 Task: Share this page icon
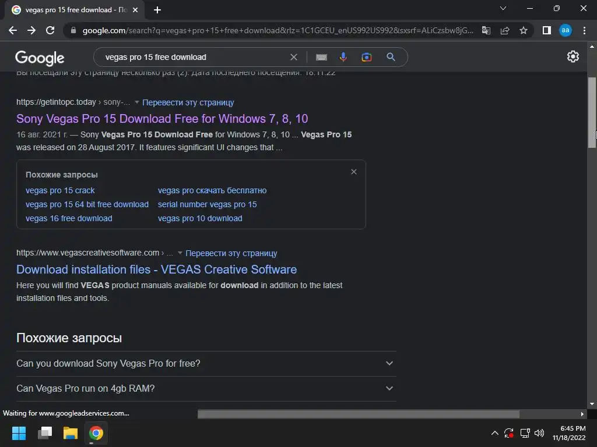[x=505, y=30]
